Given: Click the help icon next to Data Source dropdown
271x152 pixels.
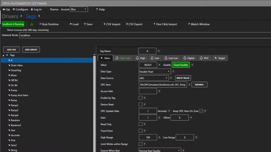Looking at the screenshot, I should 171,78.
